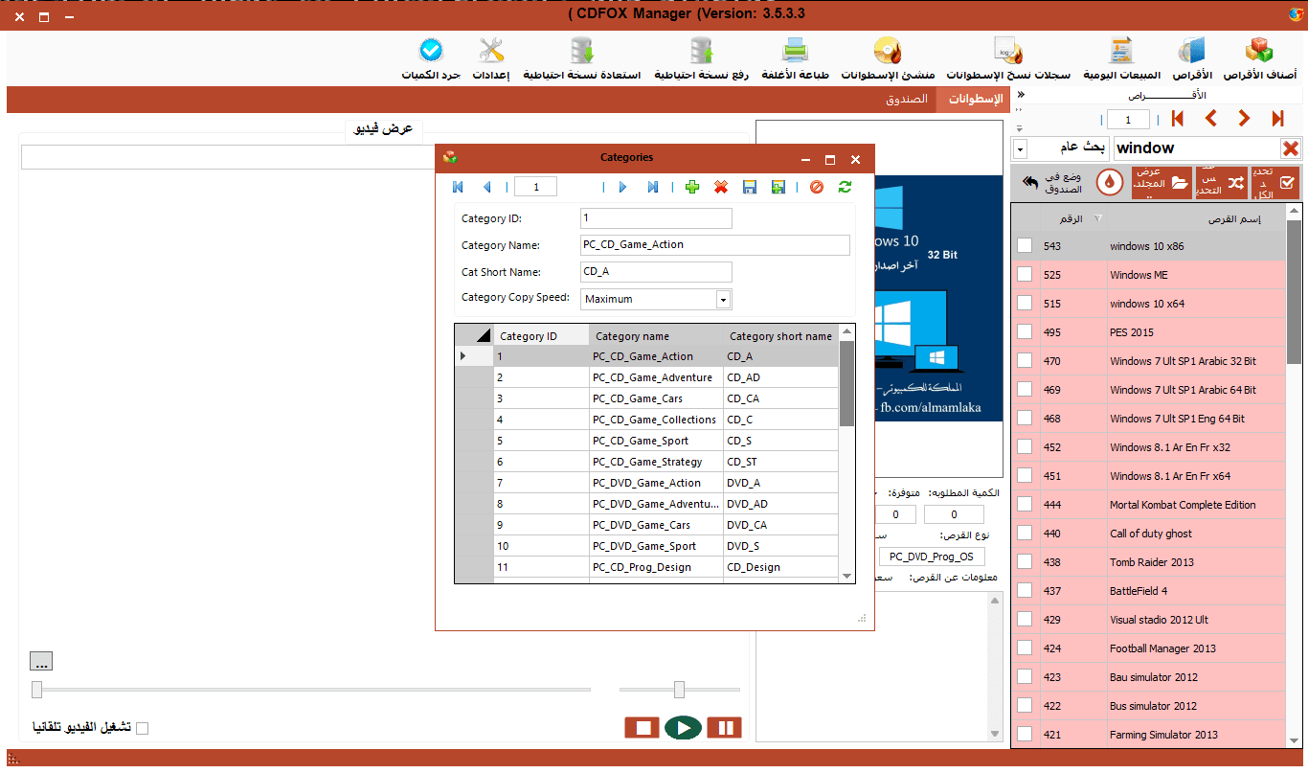Screen dimensions: 1308x773
Task: Delete category with red X icon
Action: click(721, 187)
